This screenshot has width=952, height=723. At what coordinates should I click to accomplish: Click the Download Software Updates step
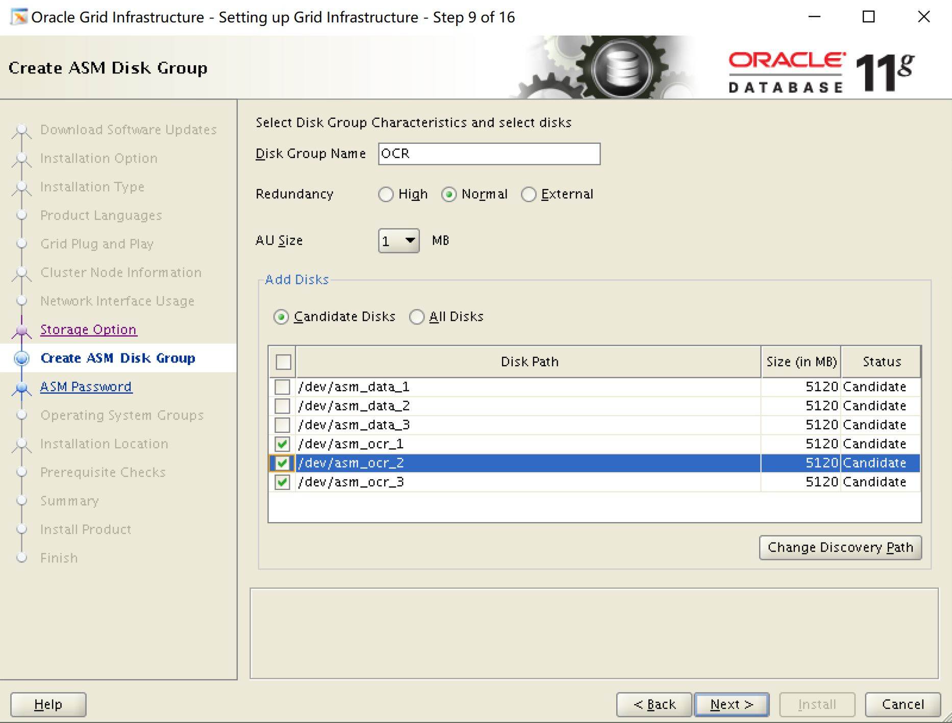click(129, 130)
